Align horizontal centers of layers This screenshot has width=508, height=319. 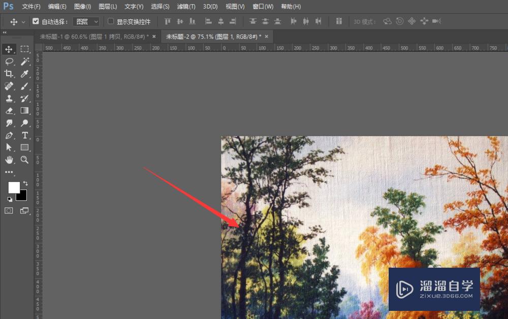(x=220, y=21)
